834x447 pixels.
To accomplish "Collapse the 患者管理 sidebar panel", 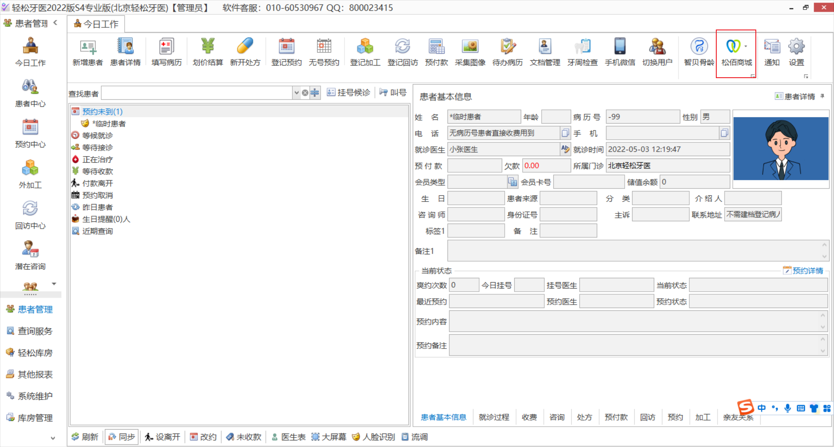I will (x=56, y=23).
